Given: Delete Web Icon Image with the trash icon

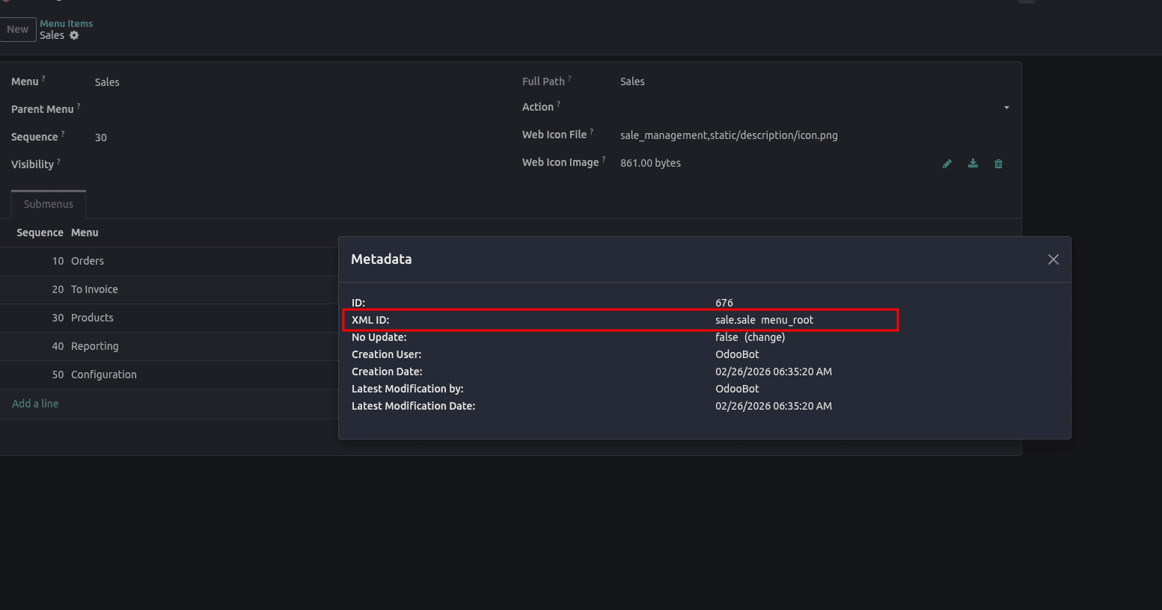Looking at the screenshot, I should point(998,163).
